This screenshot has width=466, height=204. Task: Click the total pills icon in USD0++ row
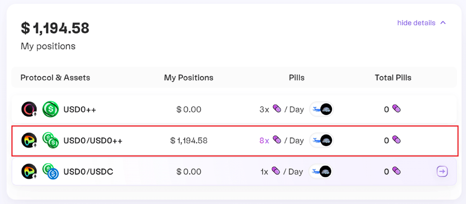[396, 109]
